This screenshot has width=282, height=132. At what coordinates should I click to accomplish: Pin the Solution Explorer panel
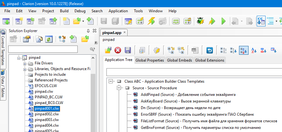89,31
